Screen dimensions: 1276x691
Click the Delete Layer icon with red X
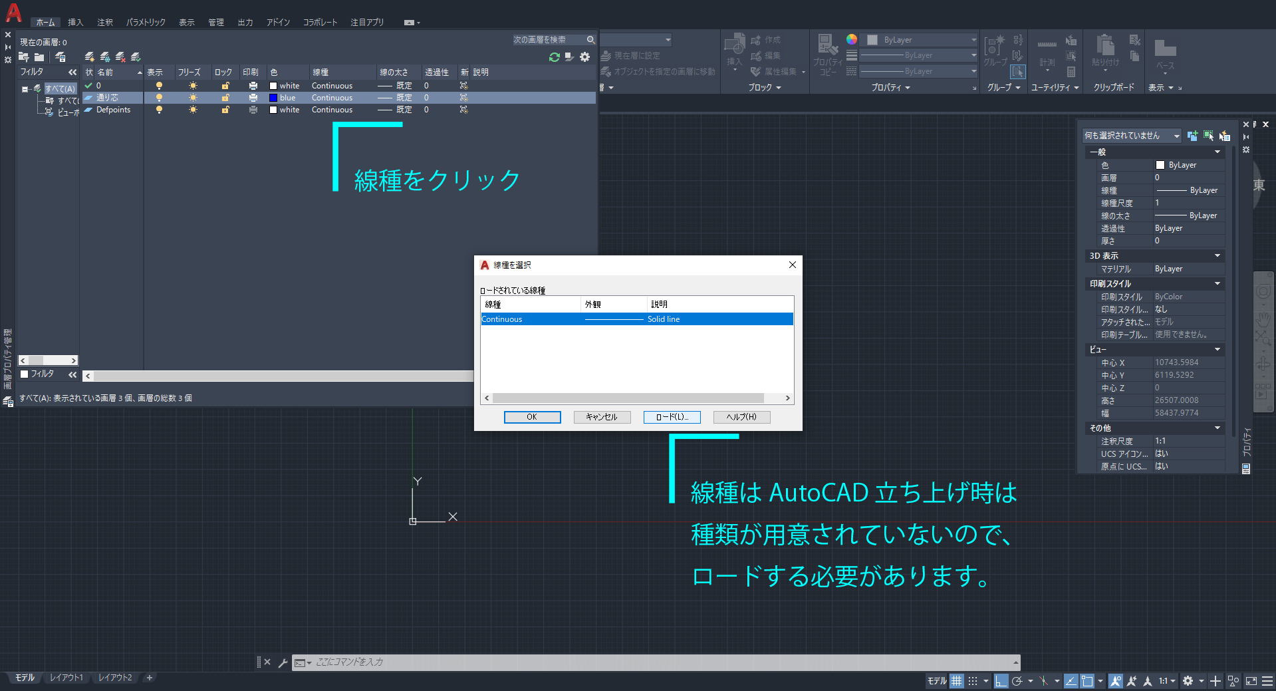(x=120, y=57)
